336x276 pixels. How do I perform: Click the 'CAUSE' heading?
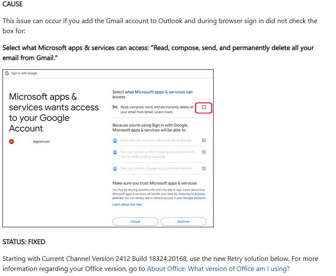click(x=13, y=4)
